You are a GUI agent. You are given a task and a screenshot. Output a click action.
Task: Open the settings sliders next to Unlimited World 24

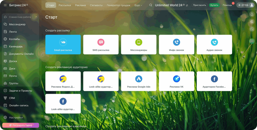[187, 5]
